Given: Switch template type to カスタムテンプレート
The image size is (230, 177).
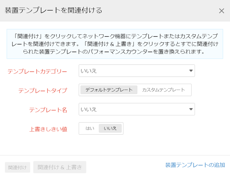Looking at the screenshot, I should [163, 90].
